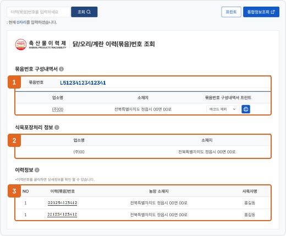Click 홍길동 in the first history row
286x236 pixels.
250,203
